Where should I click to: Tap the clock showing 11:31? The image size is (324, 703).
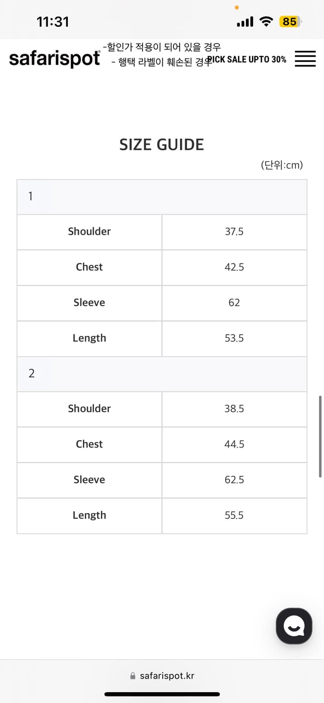click(53, 22)
